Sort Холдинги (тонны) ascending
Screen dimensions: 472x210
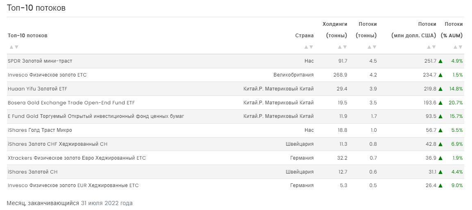tap(340, 47)
